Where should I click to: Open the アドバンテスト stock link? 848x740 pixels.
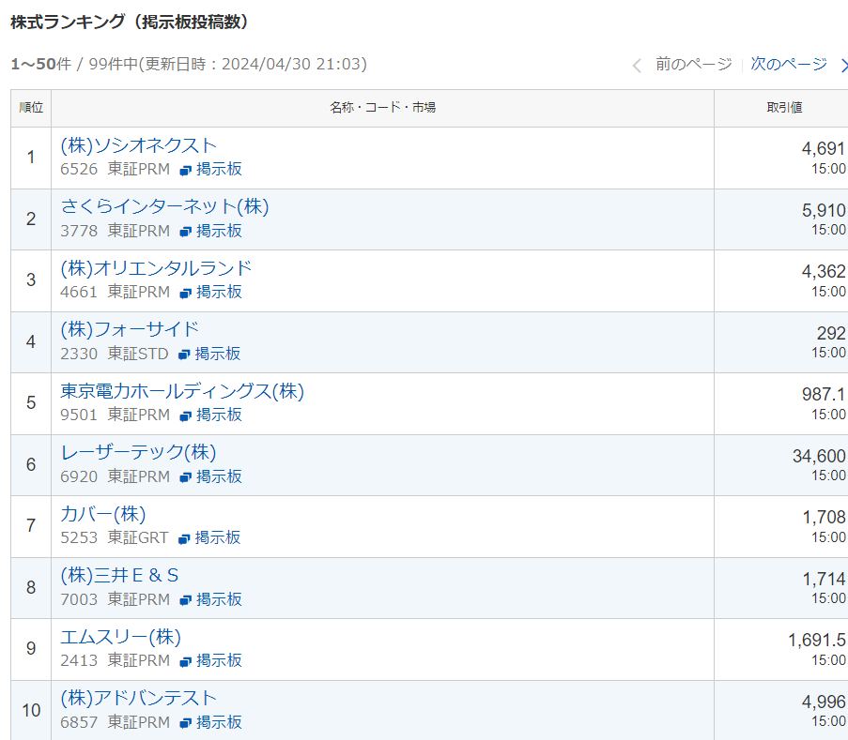[138, 699]
